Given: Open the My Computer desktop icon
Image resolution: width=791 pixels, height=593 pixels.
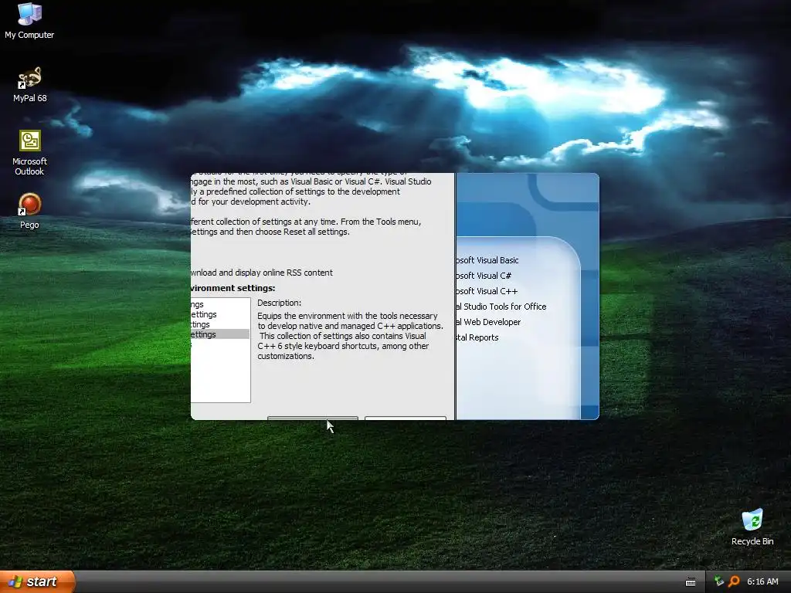Looking at the screenshot, I should point(29,20).
